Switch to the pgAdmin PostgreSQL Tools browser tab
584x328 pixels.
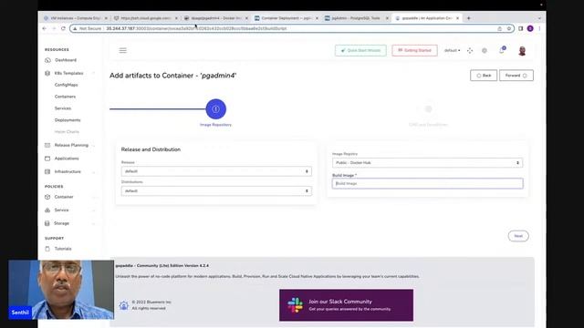click(x=357, y=18)
